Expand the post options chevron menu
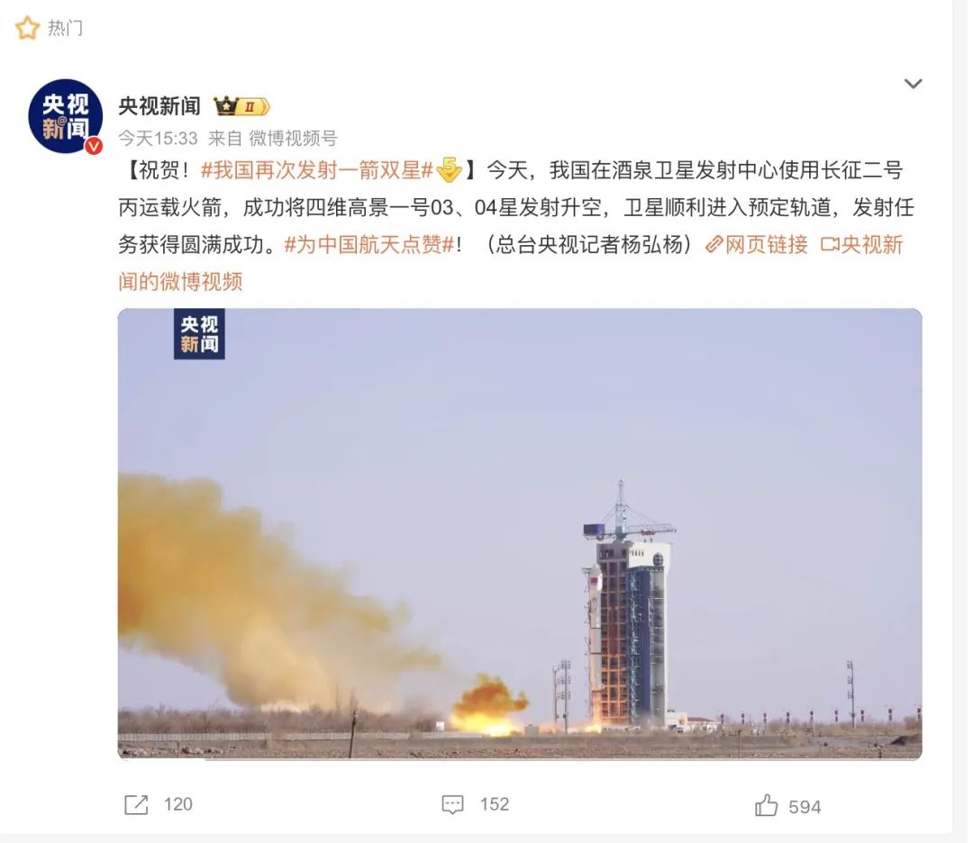973x843 pixels. pyautogui.click(x=913, y=84)
